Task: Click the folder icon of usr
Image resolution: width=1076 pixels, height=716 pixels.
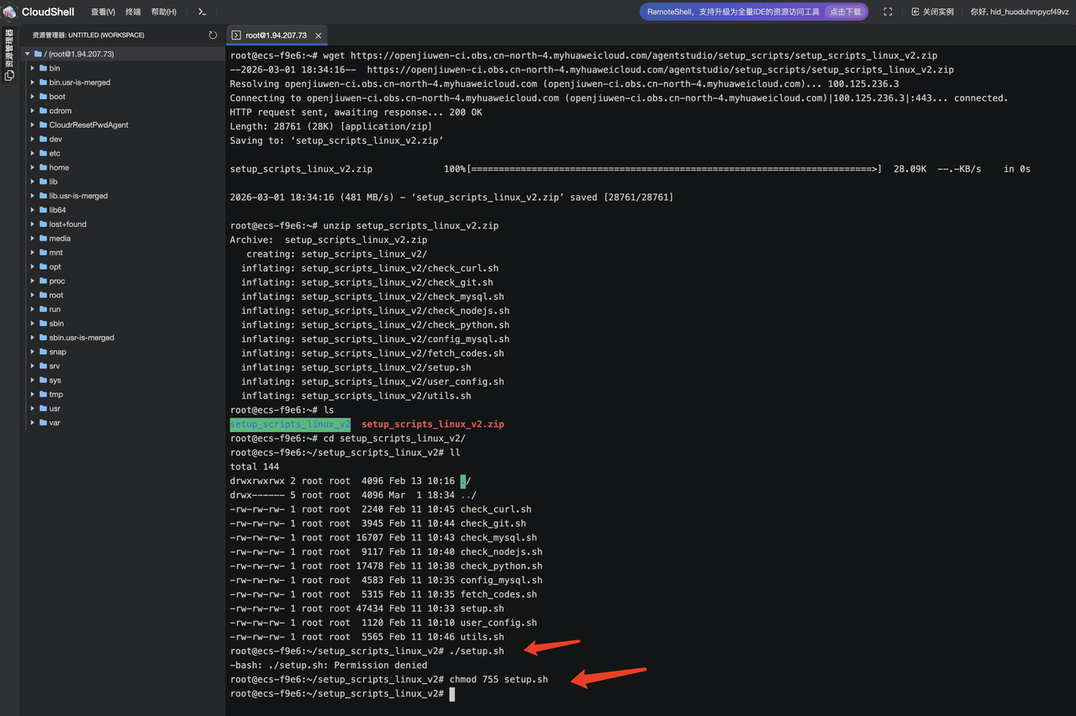Action: click(x=43, y=408)
